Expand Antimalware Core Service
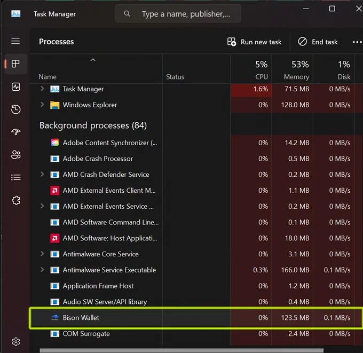The height and width of the screenshot is (353, 363). (x=42, y=254)
